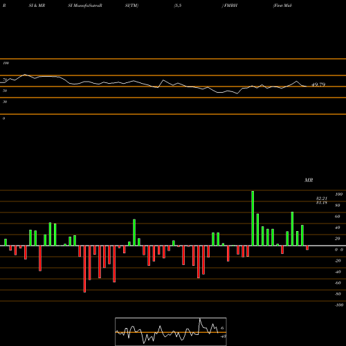Click the RSI value 49.79 label

click(318, 84)
